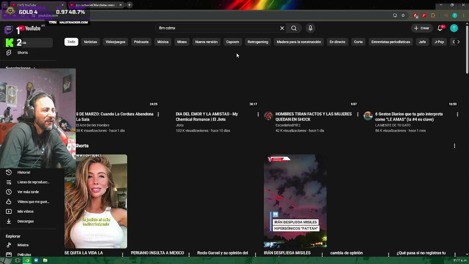
Task: Select the Podcasts filter chip
Action: coord(141,42)
